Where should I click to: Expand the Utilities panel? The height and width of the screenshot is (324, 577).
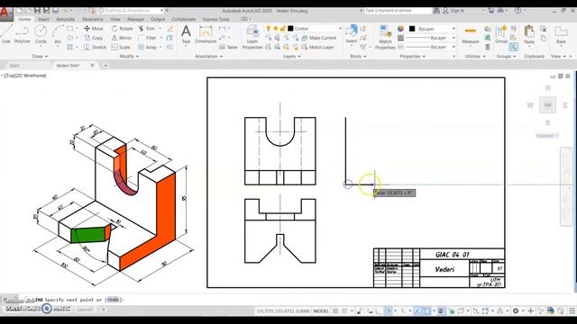pos(475,56)
